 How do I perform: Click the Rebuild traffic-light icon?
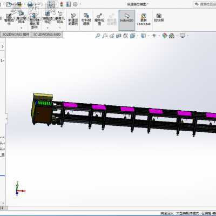tap(62, 4)
